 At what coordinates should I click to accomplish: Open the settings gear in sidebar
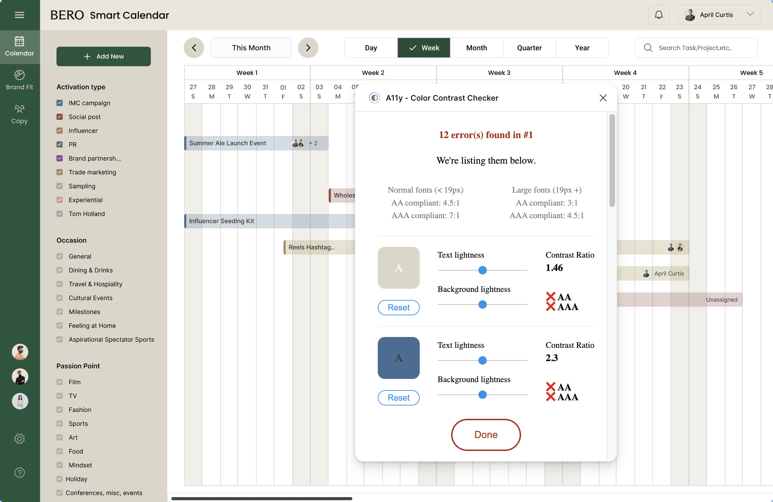click(x=20, y=438)
